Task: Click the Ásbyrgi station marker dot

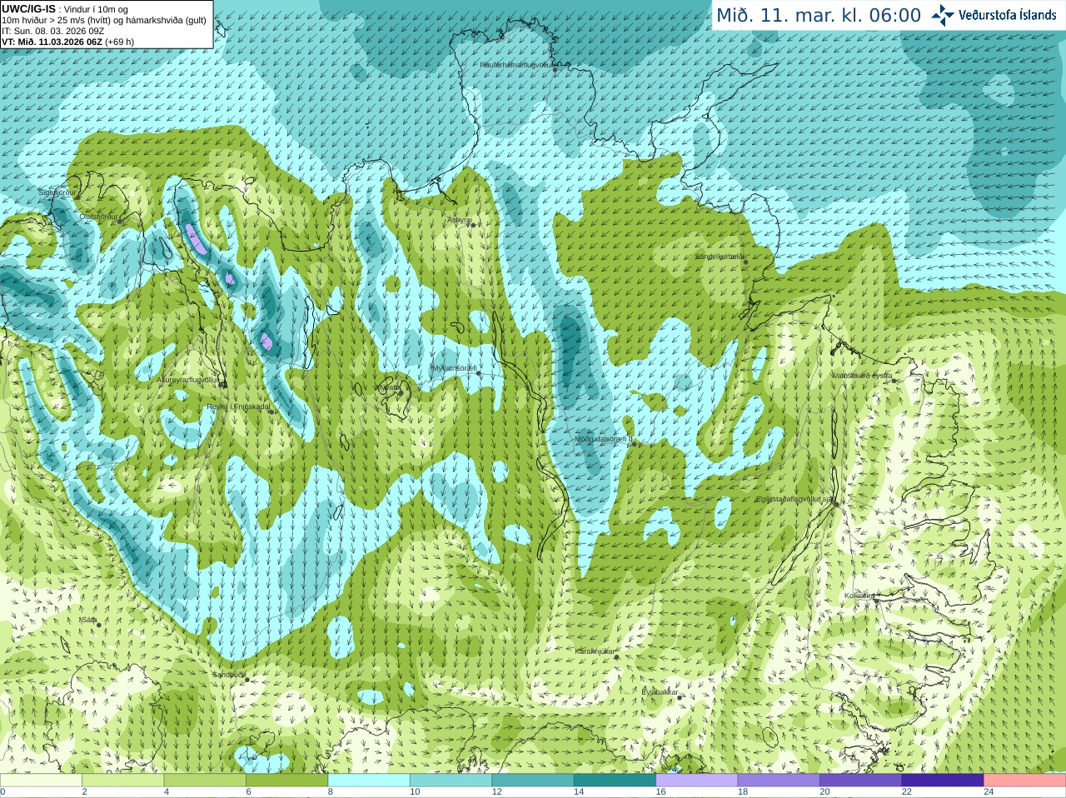Action: pyautogui.click(x=471, y=225)
